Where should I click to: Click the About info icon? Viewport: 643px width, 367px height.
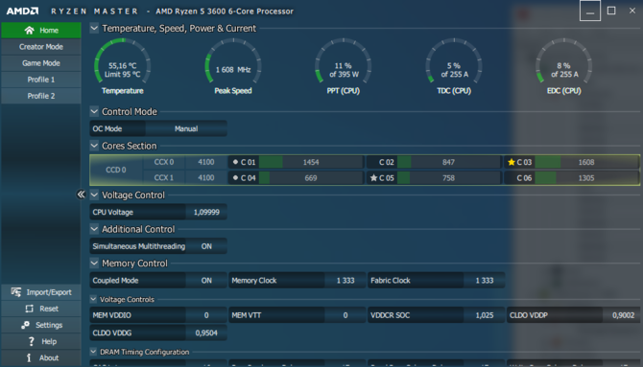(x=29, y=357)
